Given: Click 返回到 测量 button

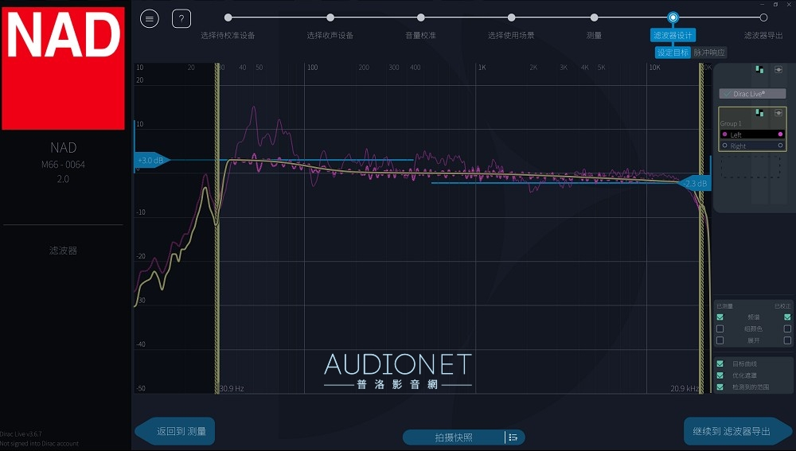Looking at the screenshot, I should 175,431.
